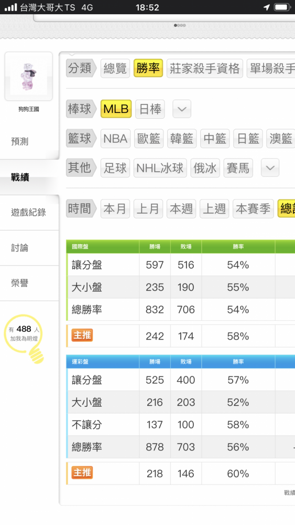Viewport: 295px width, 525px height.
Task: Switch to the 總覽 category tab
Action: [x=115, y=68]
